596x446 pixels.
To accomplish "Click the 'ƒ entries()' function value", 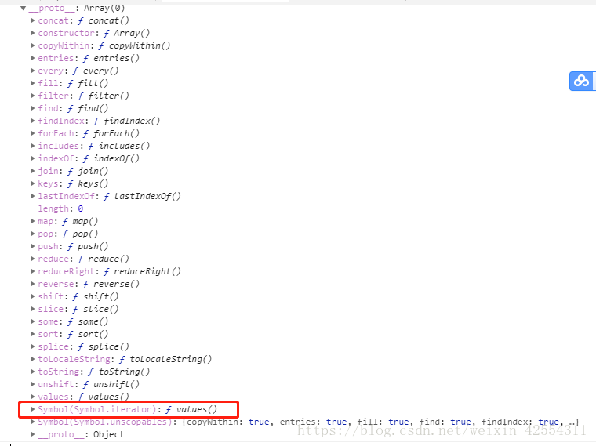I will 111,58.
